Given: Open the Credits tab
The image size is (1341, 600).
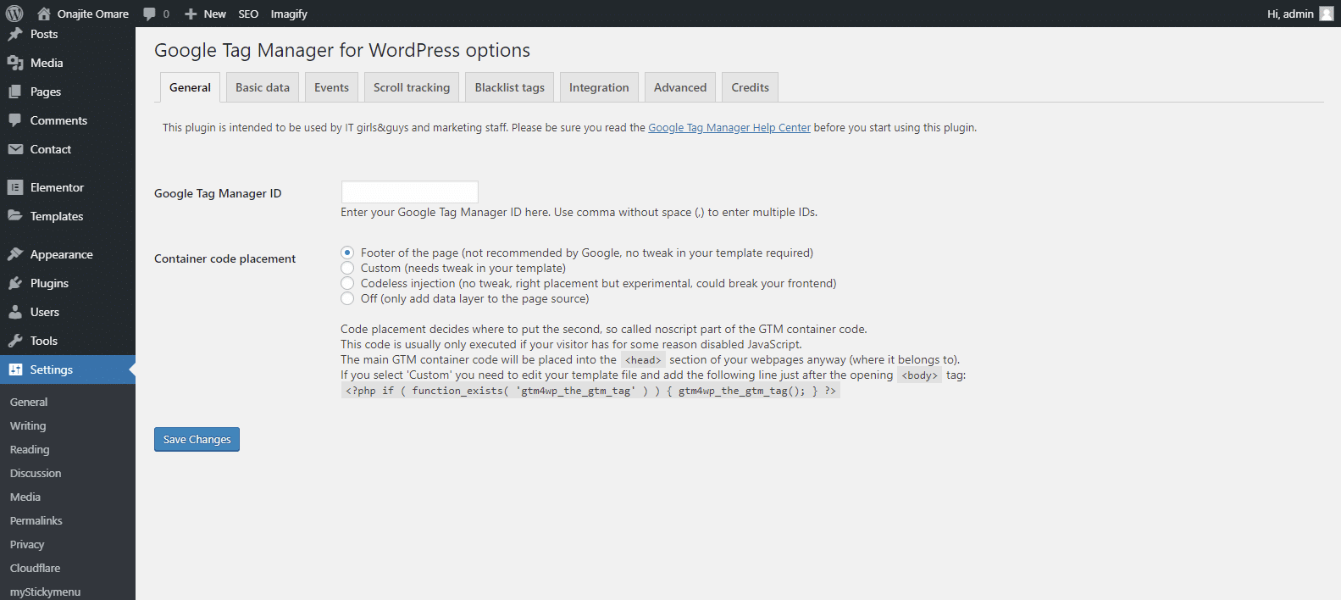Looking at the screenshot, I should (751, 87).
